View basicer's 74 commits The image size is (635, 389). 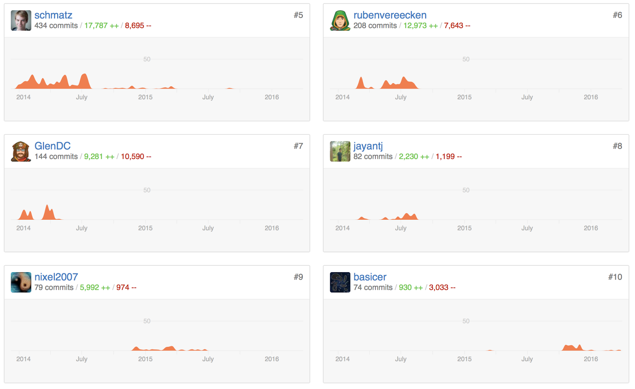pyautogui.click(x=373, y=288)
